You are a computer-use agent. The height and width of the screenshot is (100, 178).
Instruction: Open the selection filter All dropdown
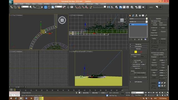(x=25, y=7)
